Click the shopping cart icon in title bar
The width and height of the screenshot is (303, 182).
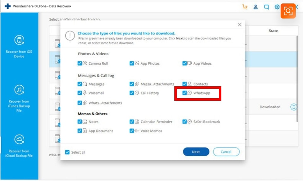245,7
